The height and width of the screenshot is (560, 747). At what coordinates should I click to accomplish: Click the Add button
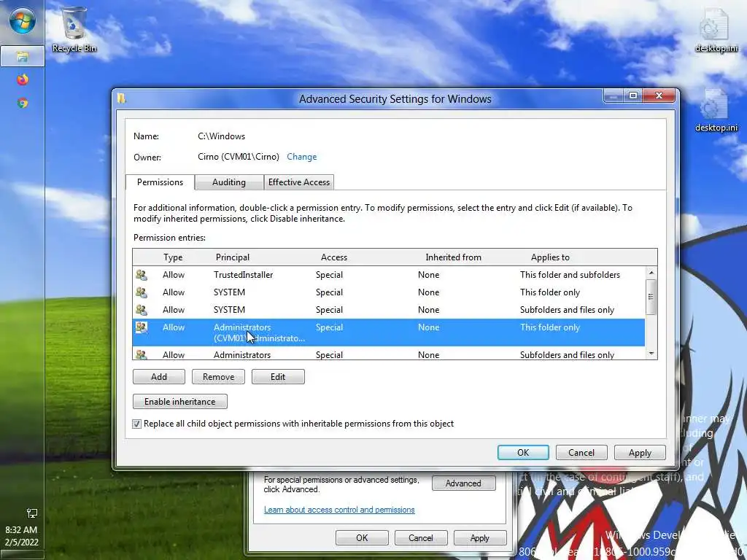158,377
